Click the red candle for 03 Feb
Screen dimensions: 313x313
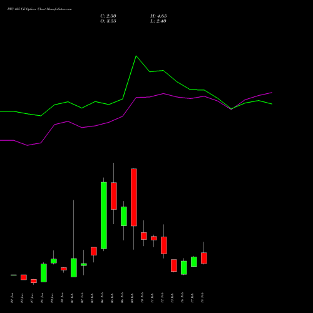[94, 251]
